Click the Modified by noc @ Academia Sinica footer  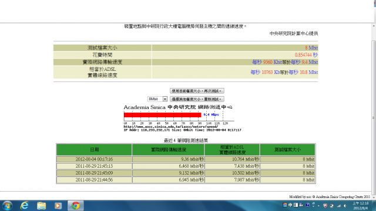tap(330, 197)
